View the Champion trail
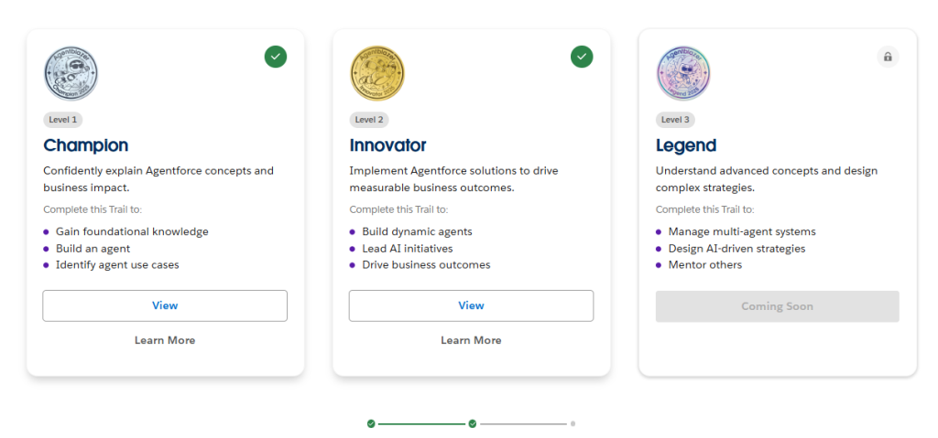The image size is (938, 438). (x=165, y=306)
